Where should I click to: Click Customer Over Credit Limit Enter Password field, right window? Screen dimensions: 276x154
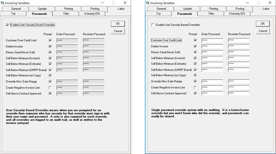pos(212,40)
